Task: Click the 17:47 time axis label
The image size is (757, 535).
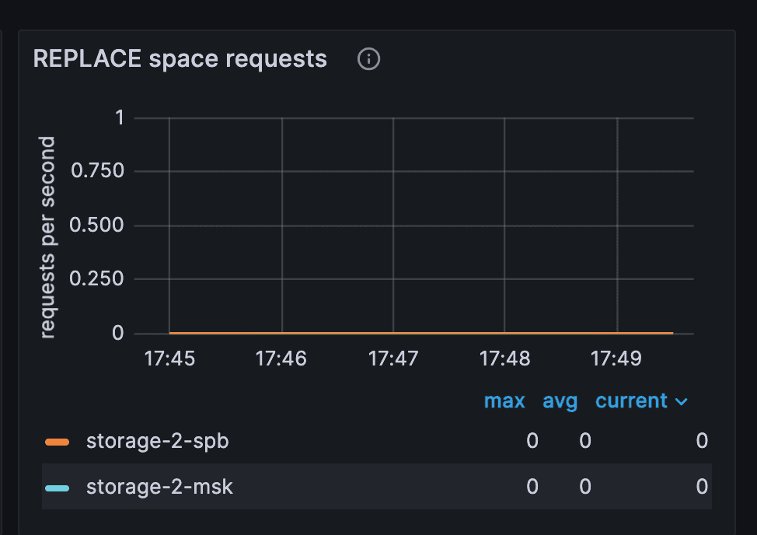Action: (x=393, y=358)
